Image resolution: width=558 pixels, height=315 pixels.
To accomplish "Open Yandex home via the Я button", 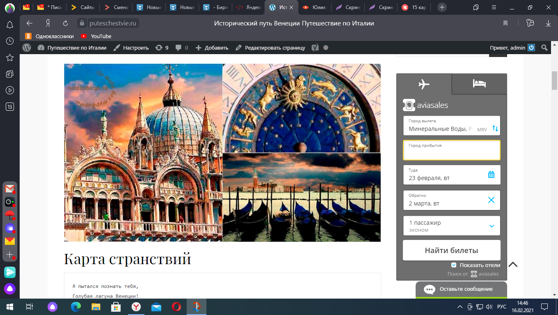I will click(x=48, y=23).
